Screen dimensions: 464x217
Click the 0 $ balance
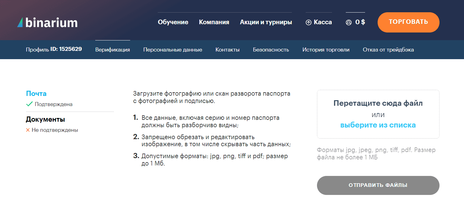click(x=360, y=22)
